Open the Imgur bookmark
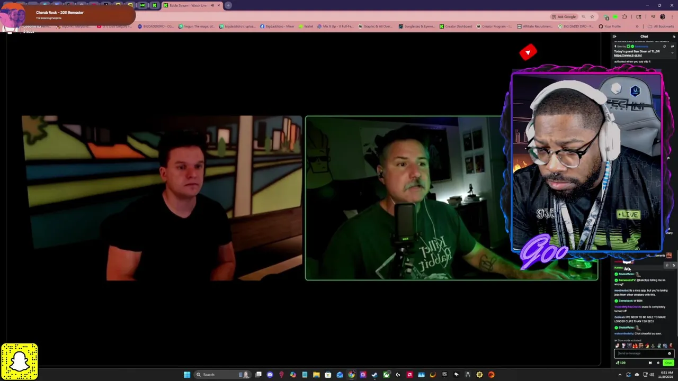The image size is (678, 381). tap(197, 26)
